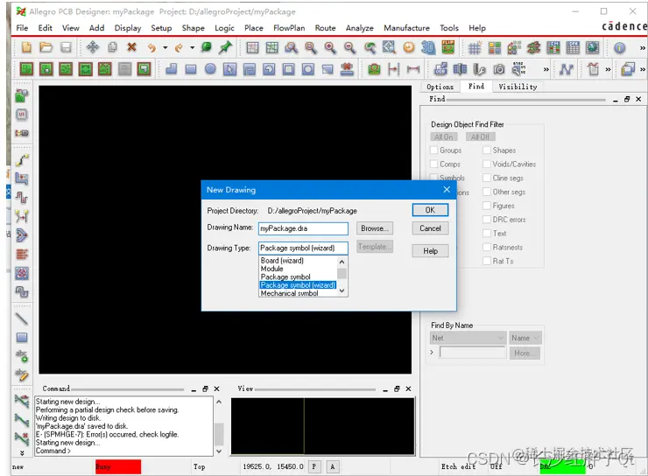This screenshot has width=648, height=476.
Task: Toggle the Other segs checkbox
Action: pos(487,192)
